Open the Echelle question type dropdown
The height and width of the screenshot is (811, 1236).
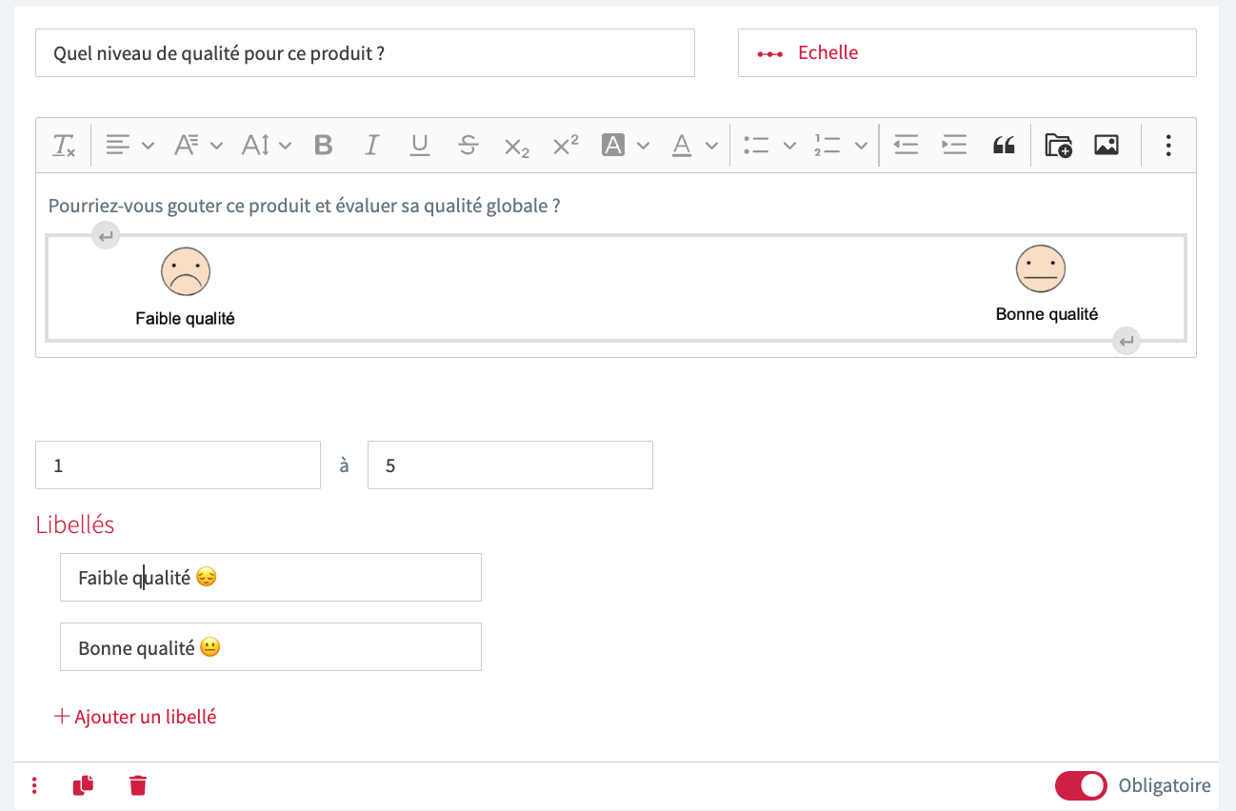point(967,52)
